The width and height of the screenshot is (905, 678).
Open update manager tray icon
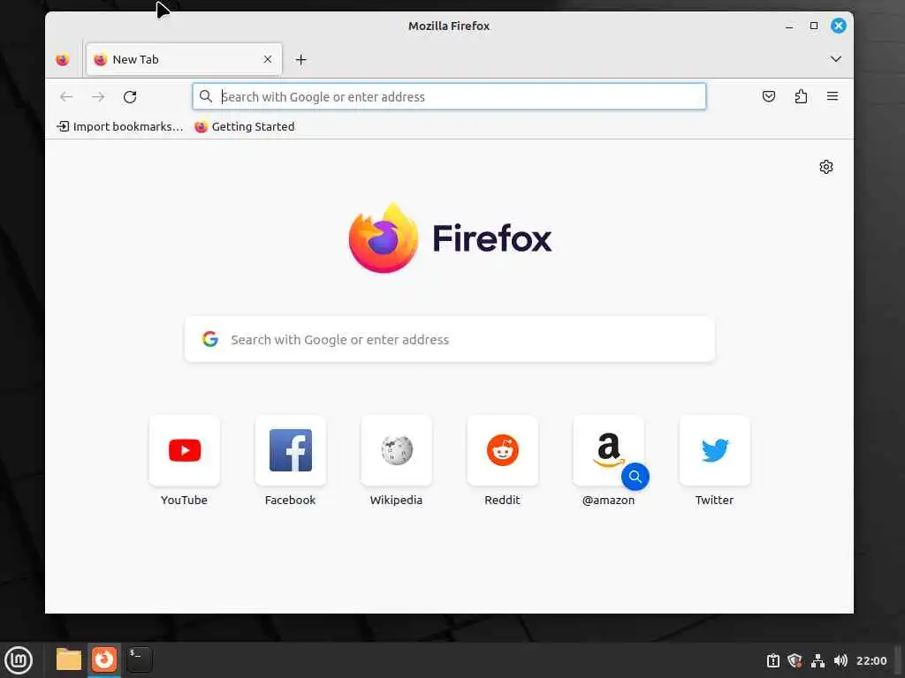772,660
